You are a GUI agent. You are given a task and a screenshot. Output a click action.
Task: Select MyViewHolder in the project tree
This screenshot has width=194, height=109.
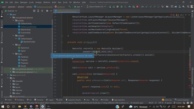click(x=29, y=42)
